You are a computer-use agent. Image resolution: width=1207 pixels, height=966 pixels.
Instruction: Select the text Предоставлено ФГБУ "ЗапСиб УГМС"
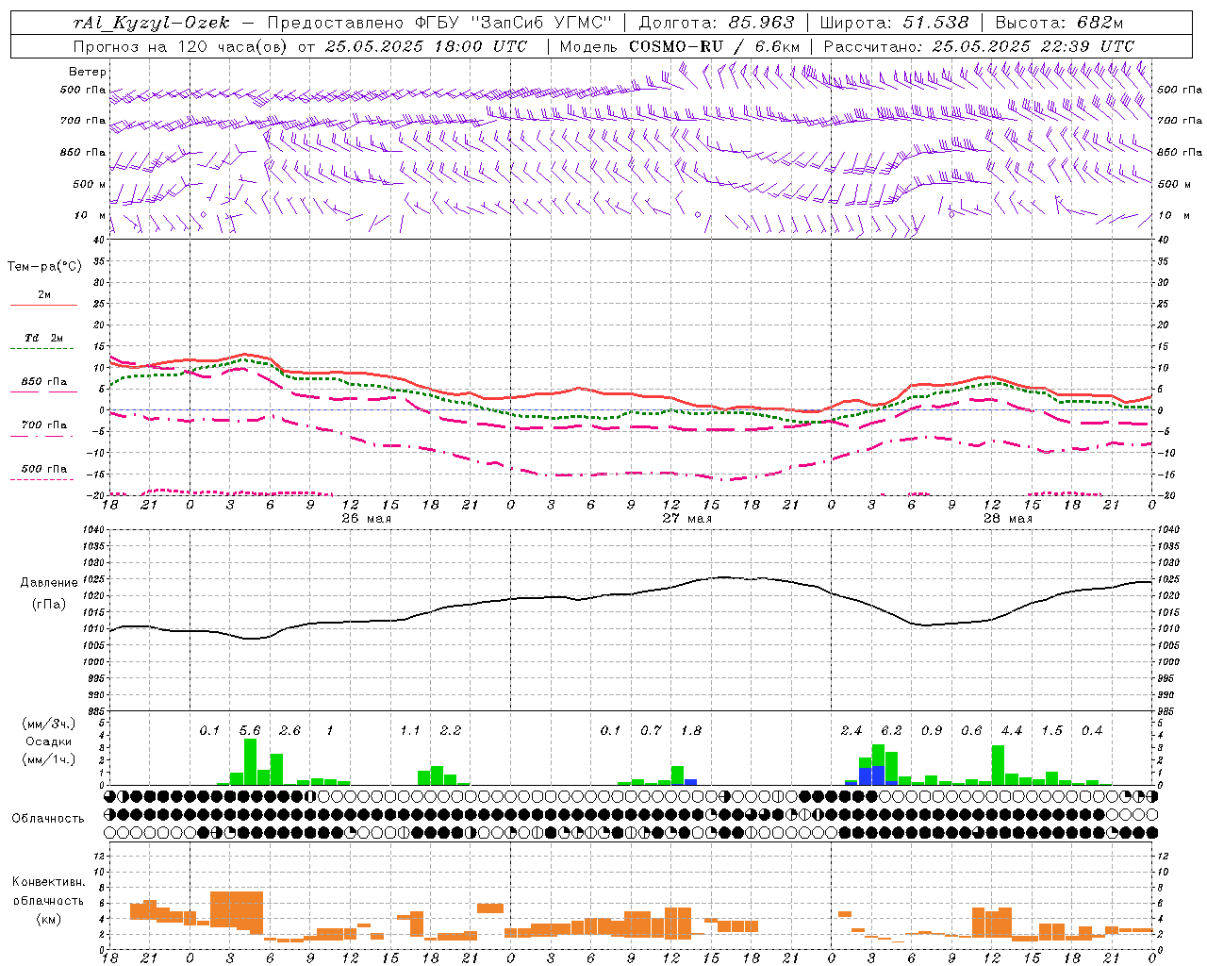click(440, 23)
